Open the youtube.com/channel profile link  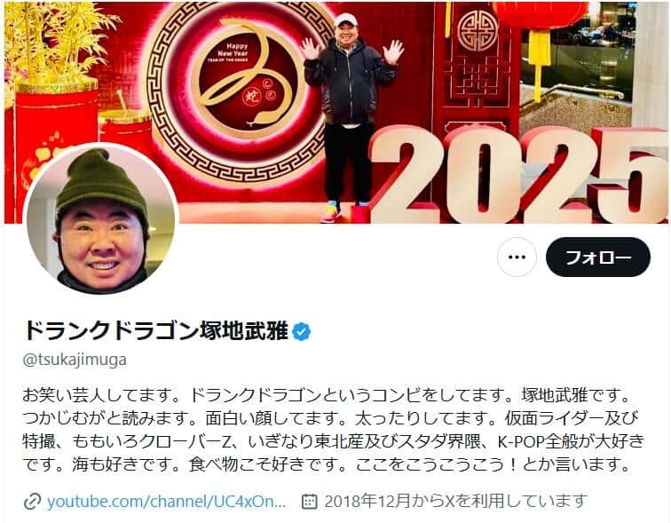click(x=166, y=501)
